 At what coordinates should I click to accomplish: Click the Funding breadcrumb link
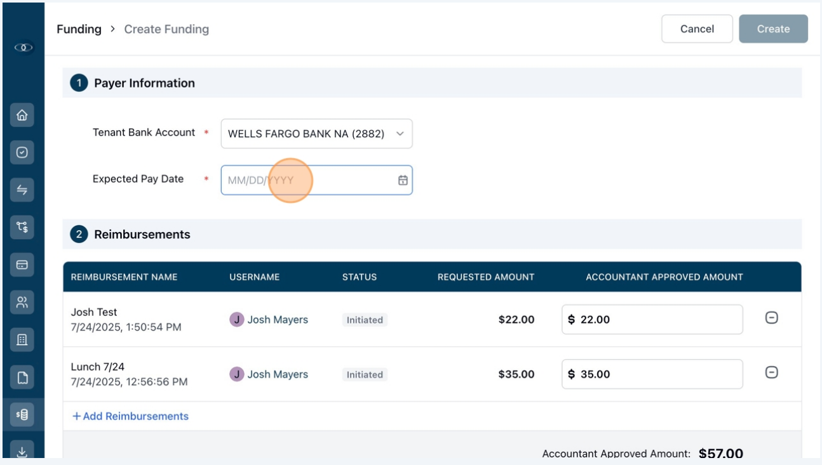pyautogui.click(x=79, y=29)
